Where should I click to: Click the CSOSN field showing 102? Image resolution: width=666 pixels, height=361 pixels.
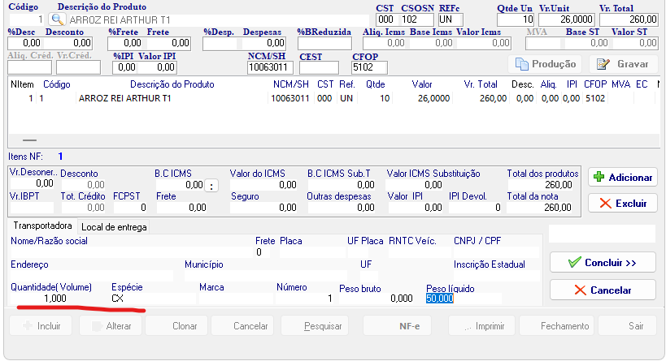[x=416, y=19]
